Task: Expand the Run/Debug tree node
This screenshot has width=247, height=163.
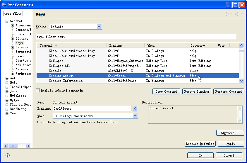Action: 7,109
